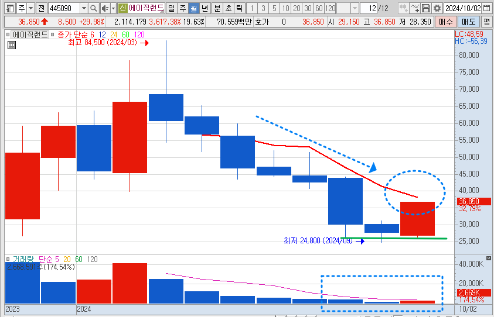Click the volume value 2,114,179
The height and width of the screenshot is (317, 494).
(x=131, y=22)
